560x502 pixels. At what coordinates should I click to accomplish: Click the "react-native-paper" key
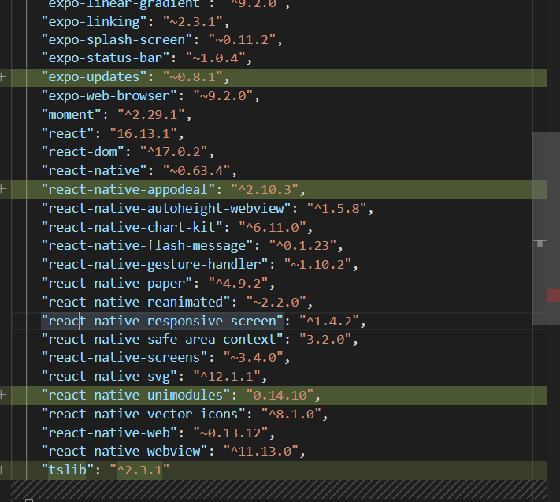(x=117, y=284)
